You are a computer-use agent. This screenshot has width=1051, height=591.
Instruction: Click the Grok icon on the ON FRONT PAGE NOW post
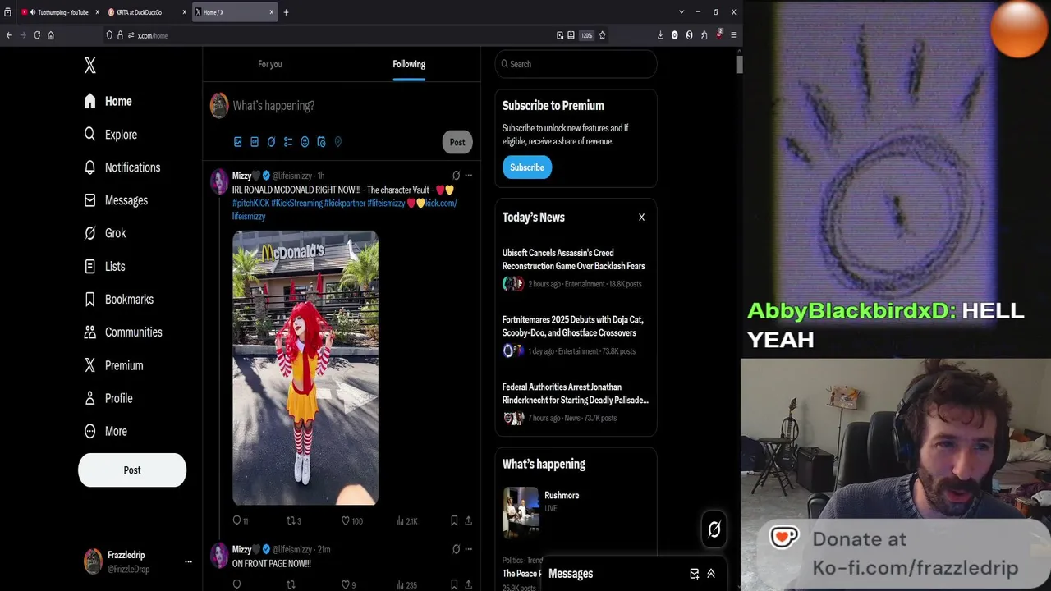click(x=456, y=549)
